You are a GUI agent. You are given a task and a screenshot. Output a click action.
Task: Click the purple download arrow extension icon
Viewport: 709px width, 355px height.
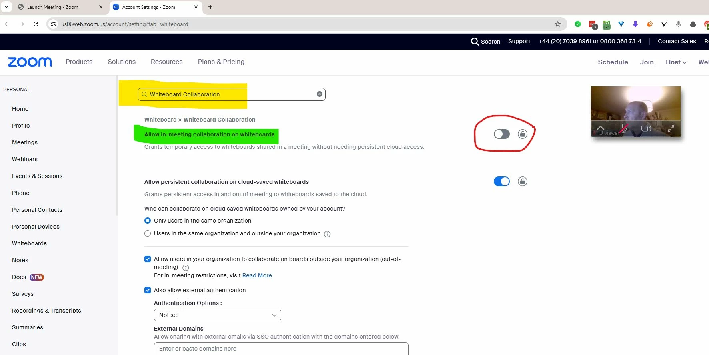click(635, 24)
